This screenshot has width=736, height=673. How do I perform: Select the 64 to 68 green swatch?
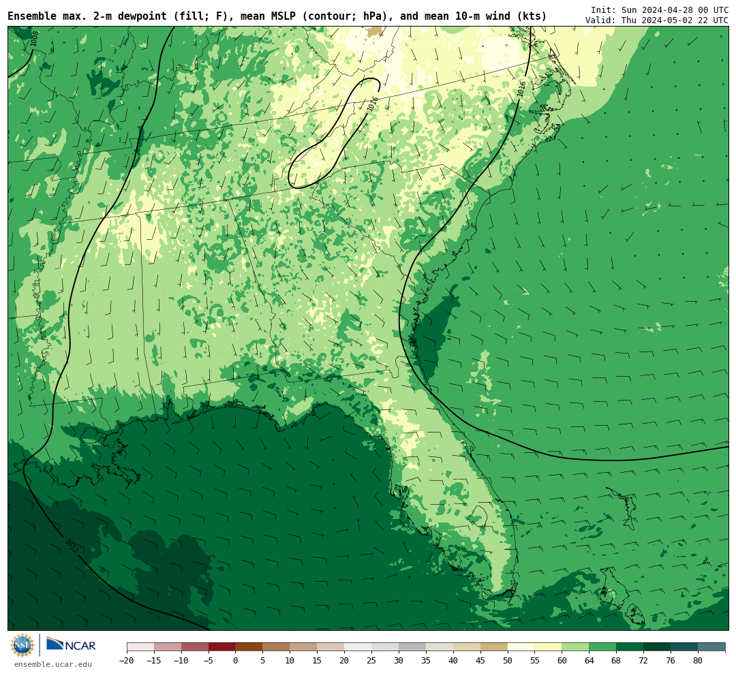pyautogui.click(x=602, y=646)
